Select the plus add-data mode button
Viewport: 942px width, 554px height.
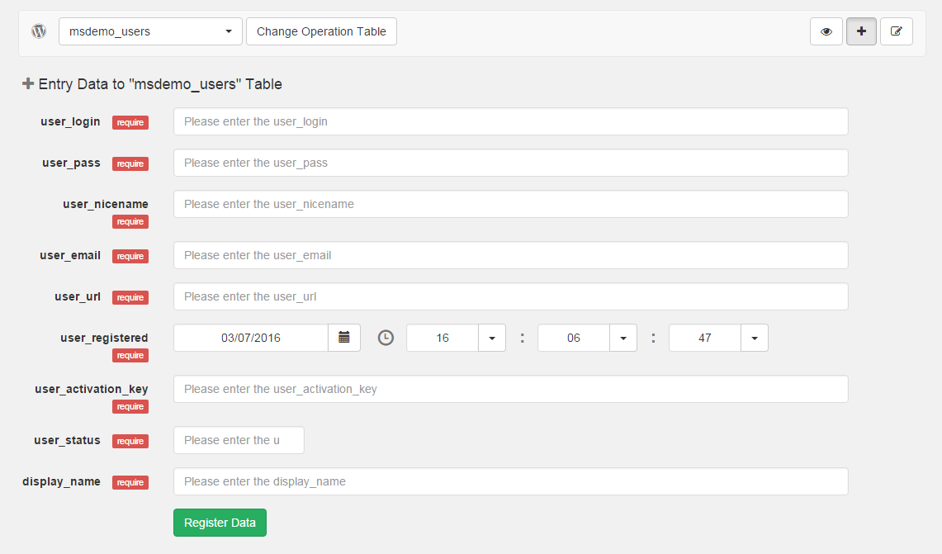coord(861,31)
